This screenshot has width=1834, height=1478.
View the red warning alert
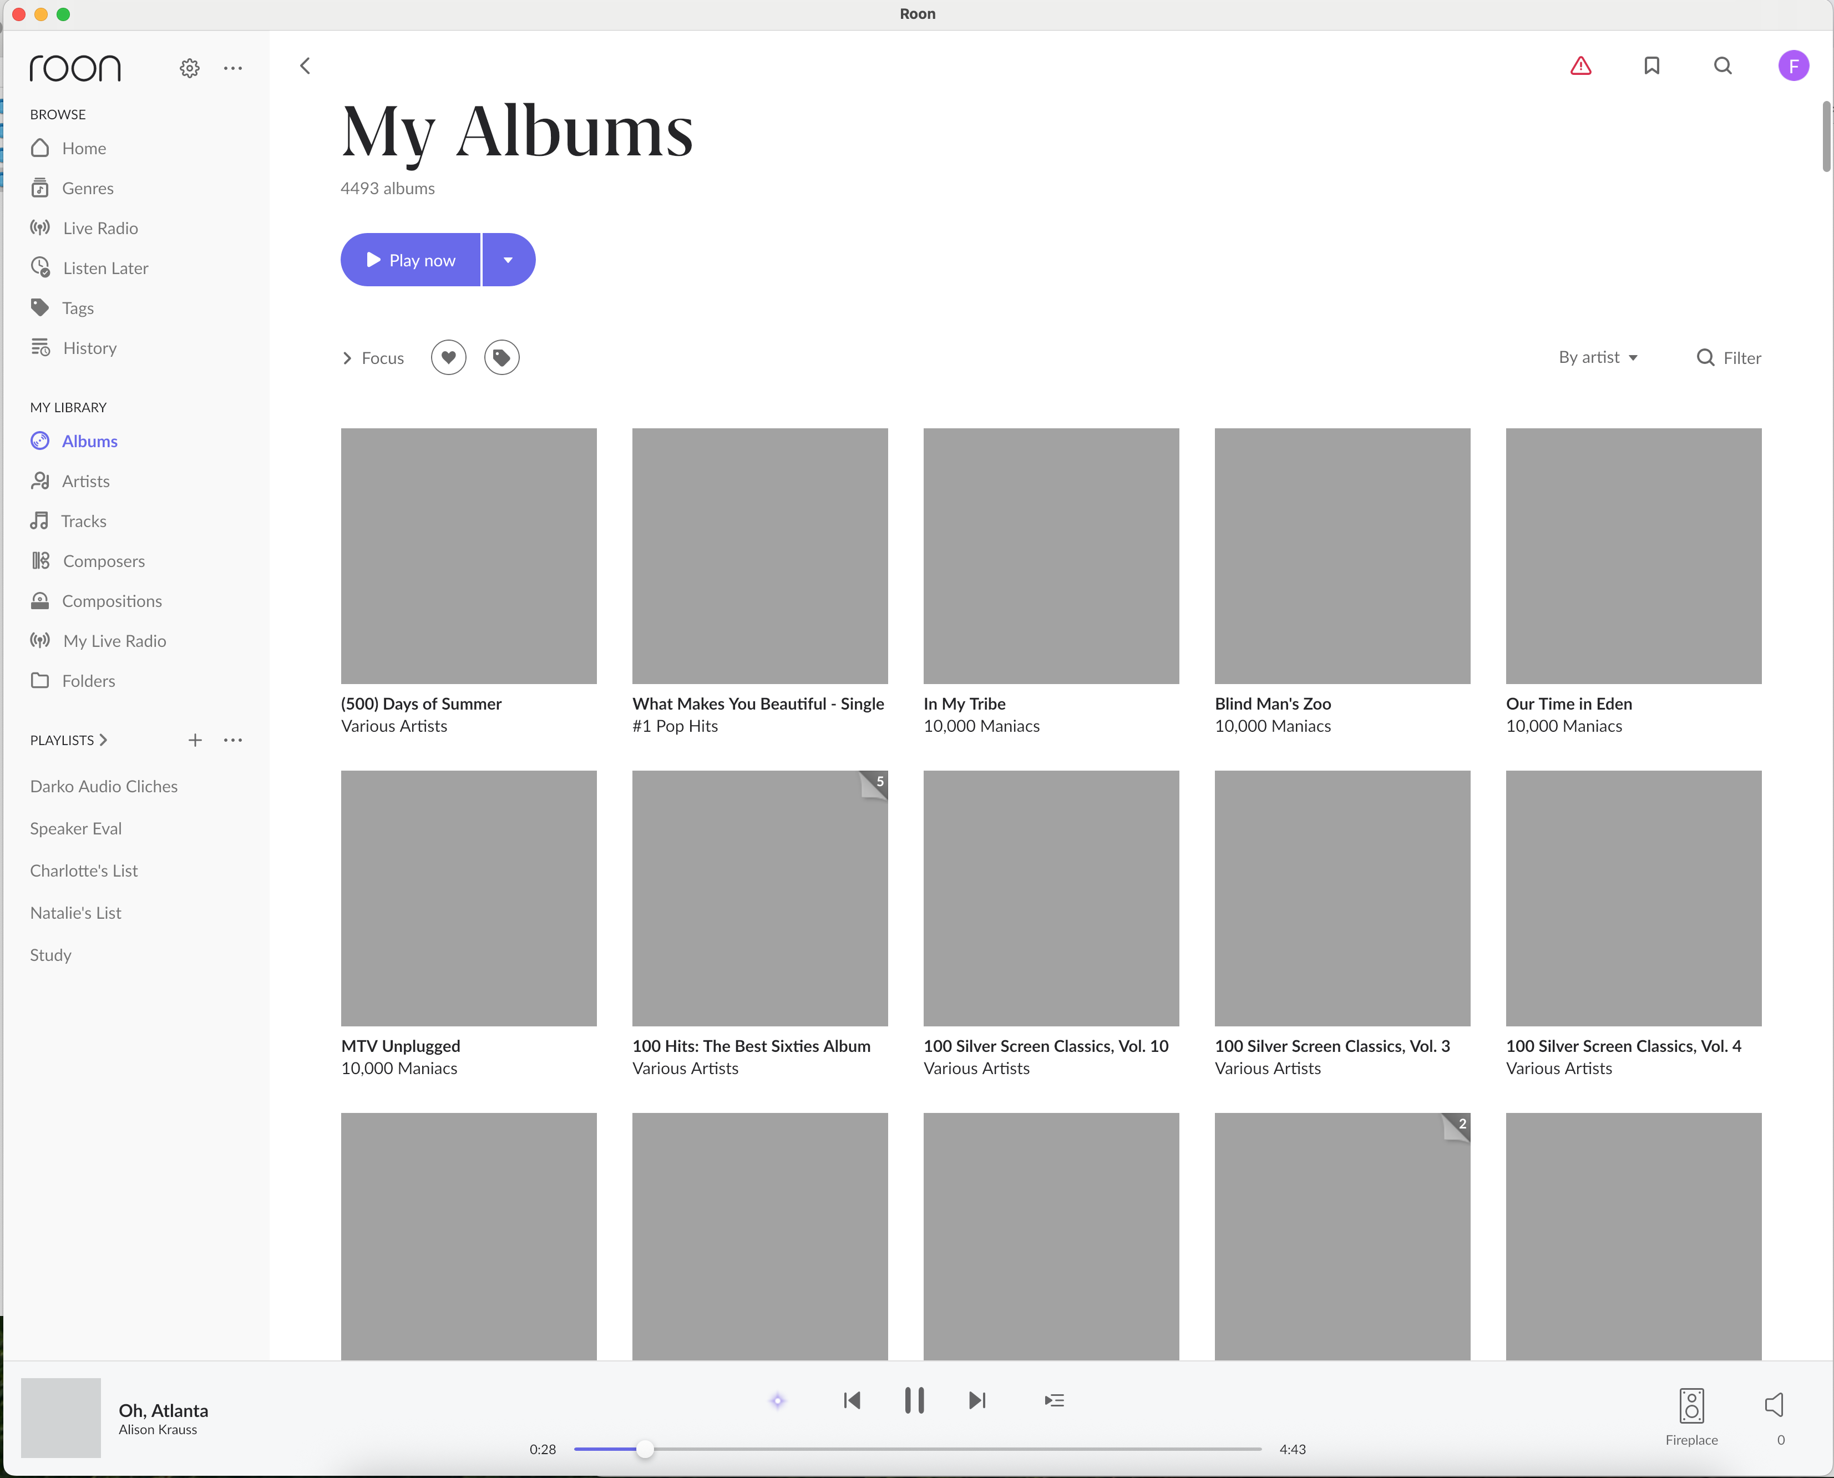pyautogui.click(x=1581, y=65)
